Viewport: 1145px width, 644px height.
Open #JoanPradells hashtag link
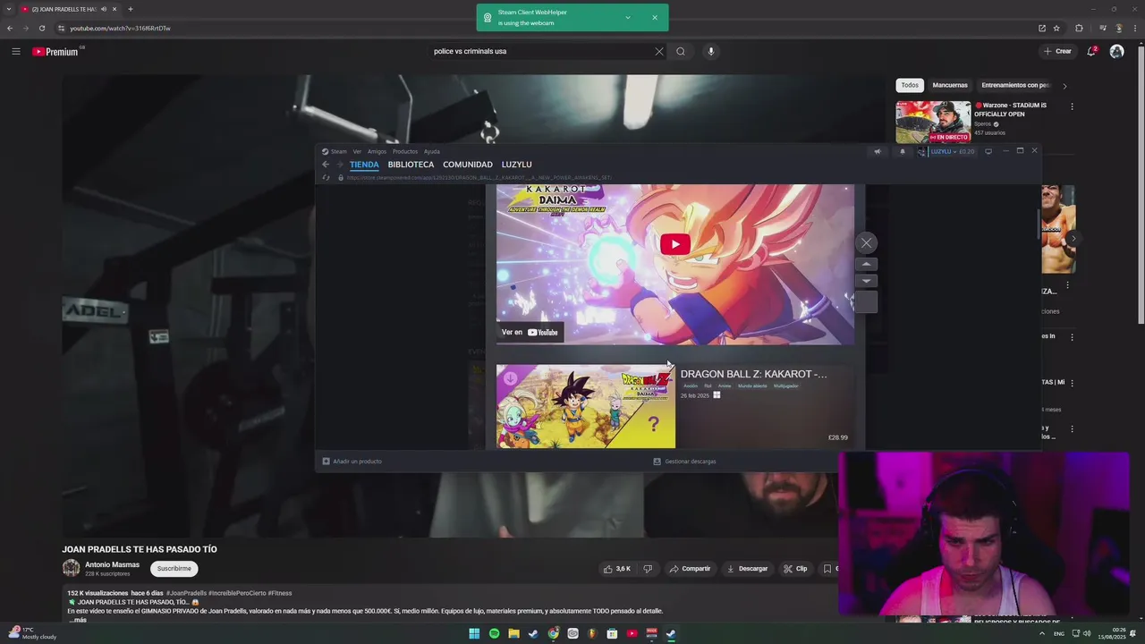click(185, 593)
